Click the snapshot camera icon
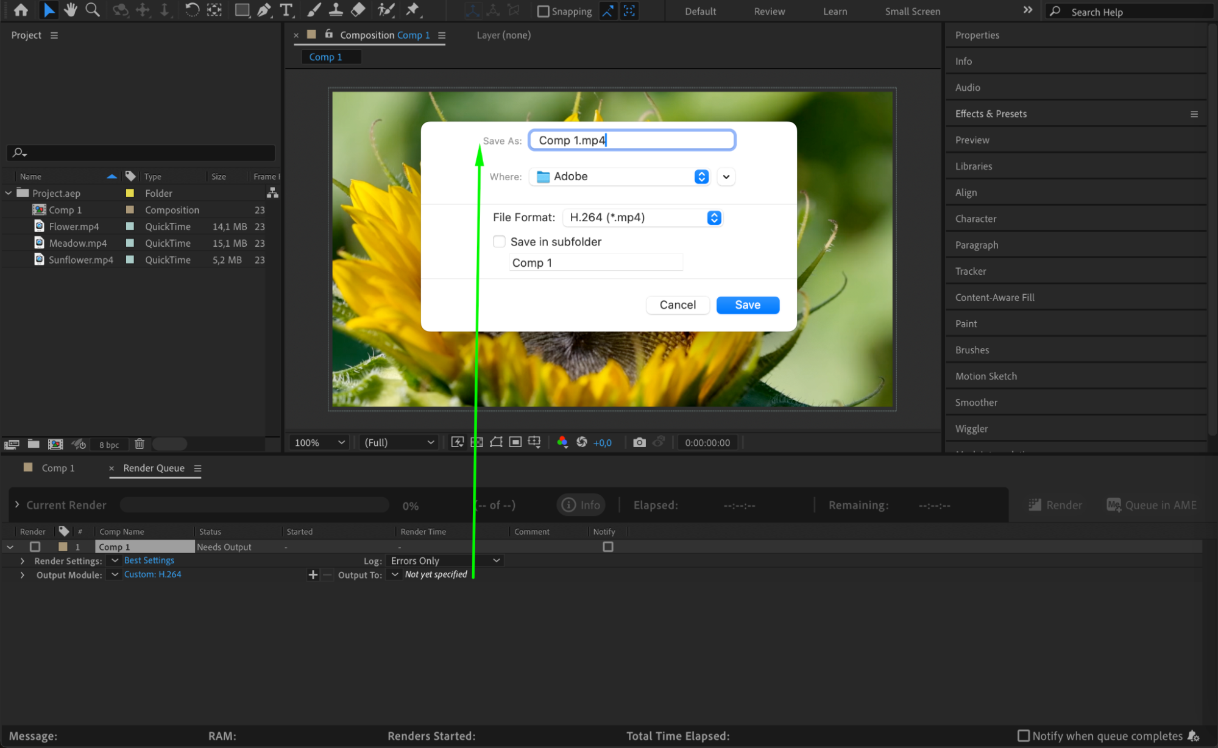Viewport: 1218px width, 748px height. pos(639,442)
